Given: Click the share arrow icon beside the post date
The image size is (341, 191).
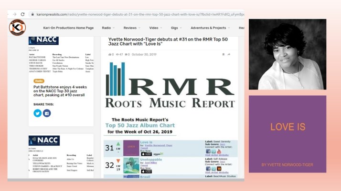Looking at the screenshot, I should pyautogui.click(x=229, y=54).
